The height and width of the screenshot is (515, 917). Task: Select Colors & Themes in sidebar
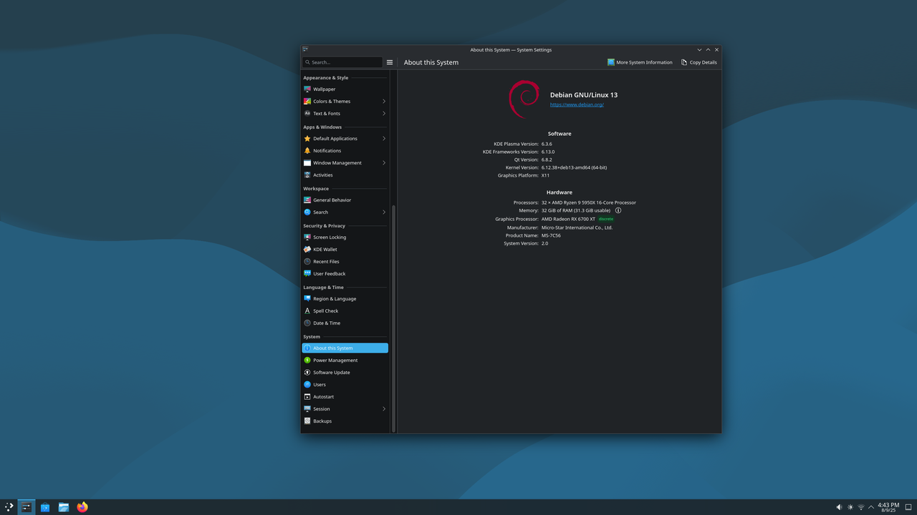pos(345,102)
